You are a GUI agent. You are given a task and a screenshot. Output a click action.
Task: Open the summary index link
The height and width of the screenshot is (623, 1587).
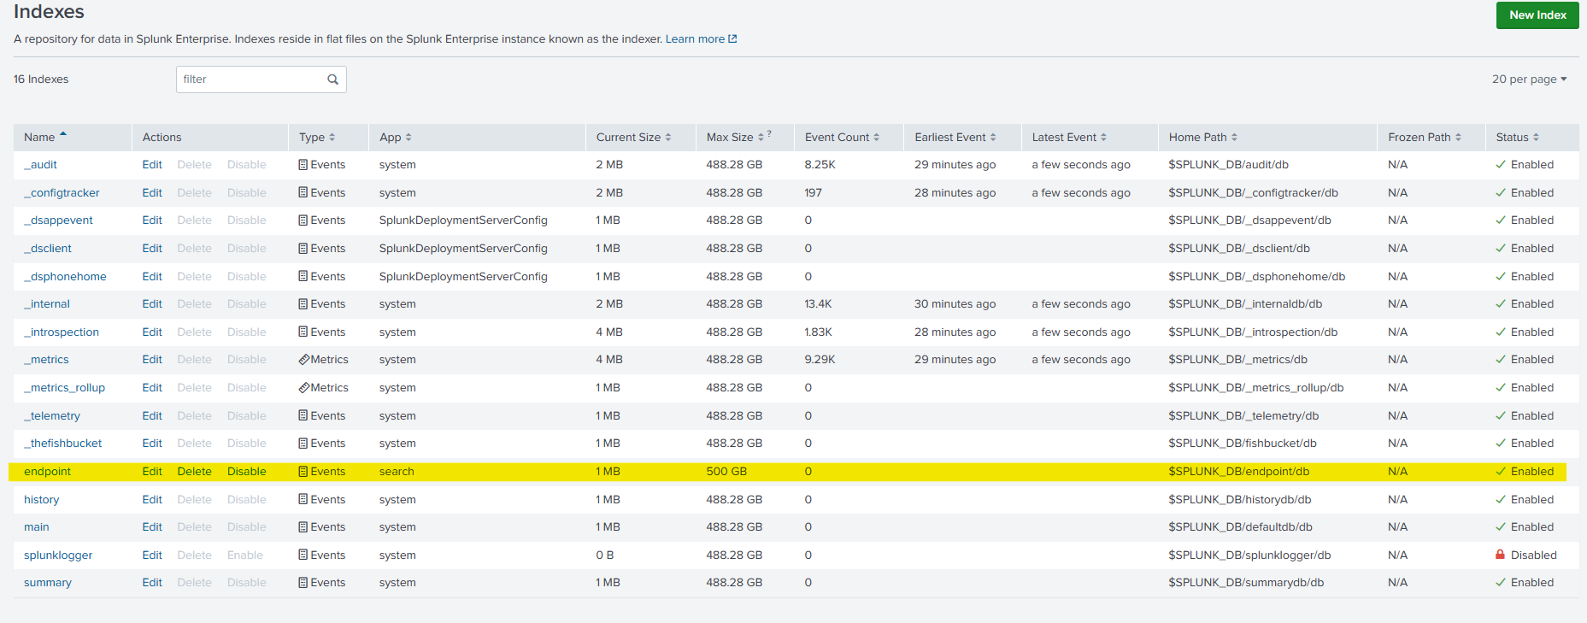(x=48, y=583)
